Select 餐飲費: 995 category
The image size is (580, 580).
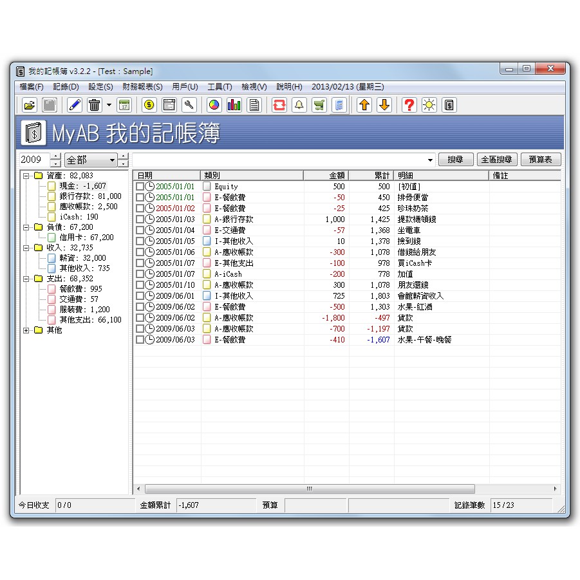coord(80,288)
